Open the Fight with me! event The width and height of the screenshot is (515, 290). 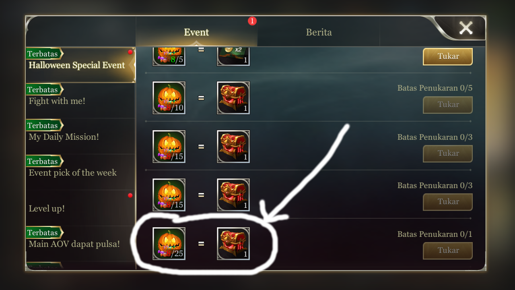coord(80,101)
